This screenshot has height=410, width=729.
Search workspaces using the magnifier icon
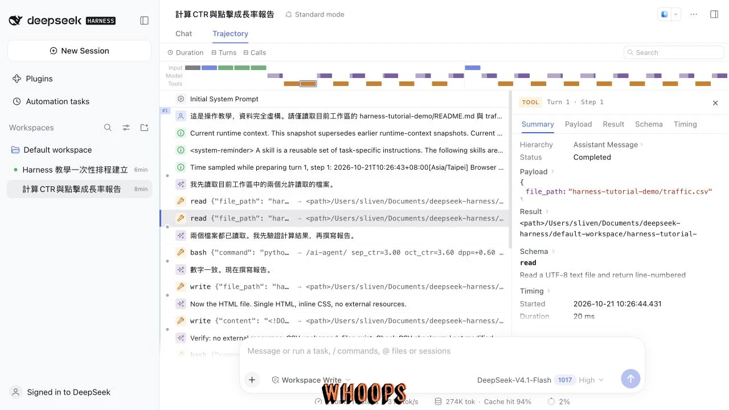(108, 128)
